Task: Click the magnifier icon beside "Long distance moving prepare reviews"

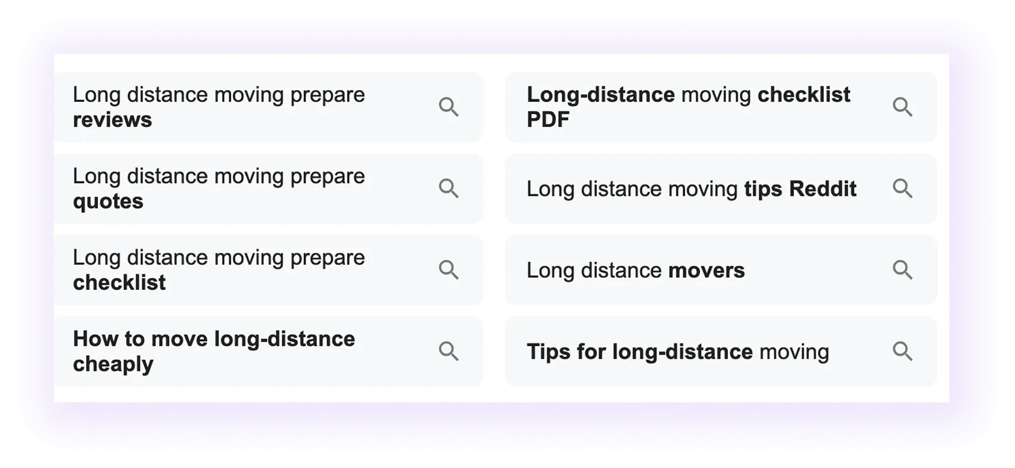Action: tap(450, 107)
